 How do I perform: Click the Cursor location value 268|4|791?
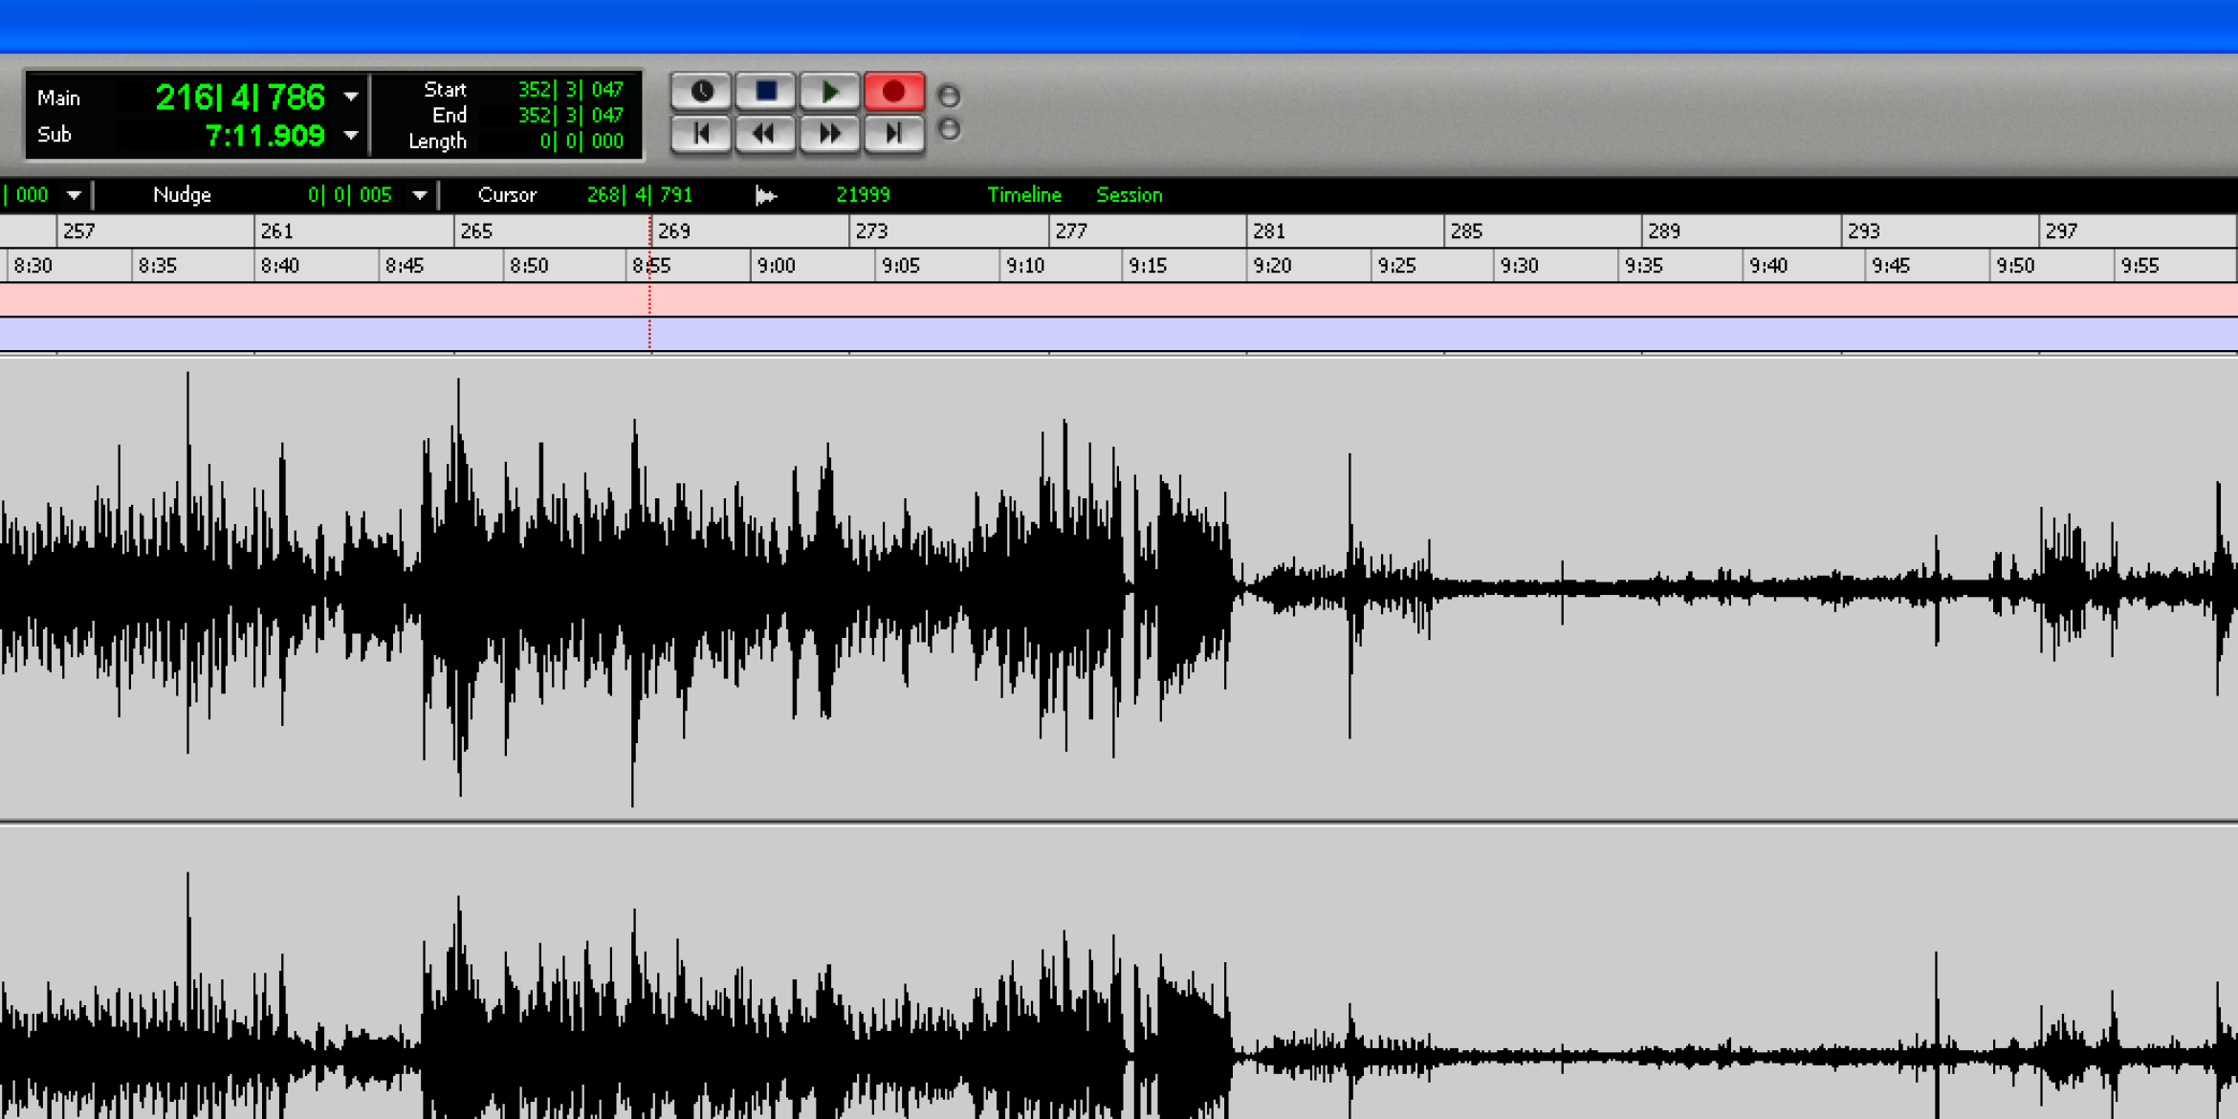[x=640, y=195]
